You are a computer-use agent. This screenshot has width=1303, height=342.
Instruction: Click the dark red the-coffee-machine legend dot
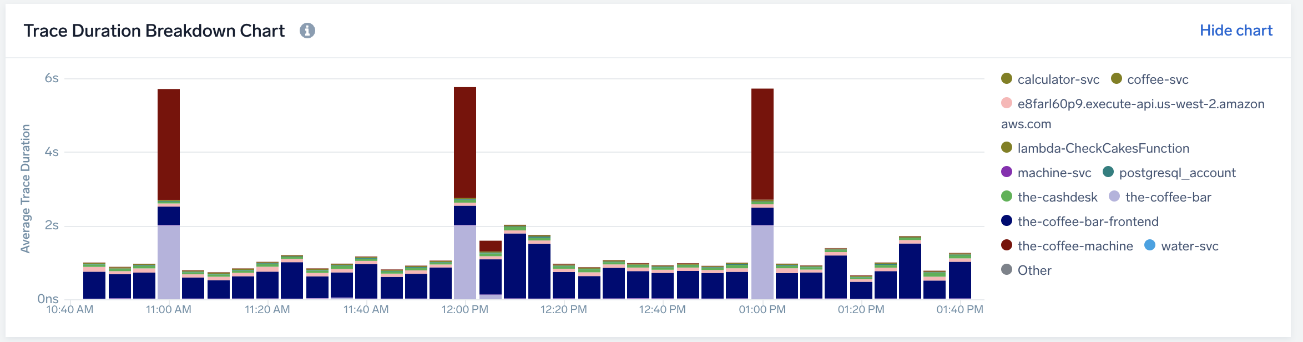pyautogui.click(x=1007, y=245)
